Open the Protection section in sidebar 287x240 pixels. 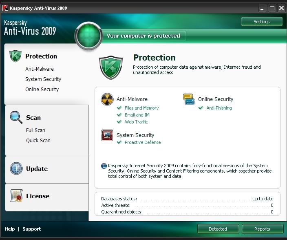(41, 56)
